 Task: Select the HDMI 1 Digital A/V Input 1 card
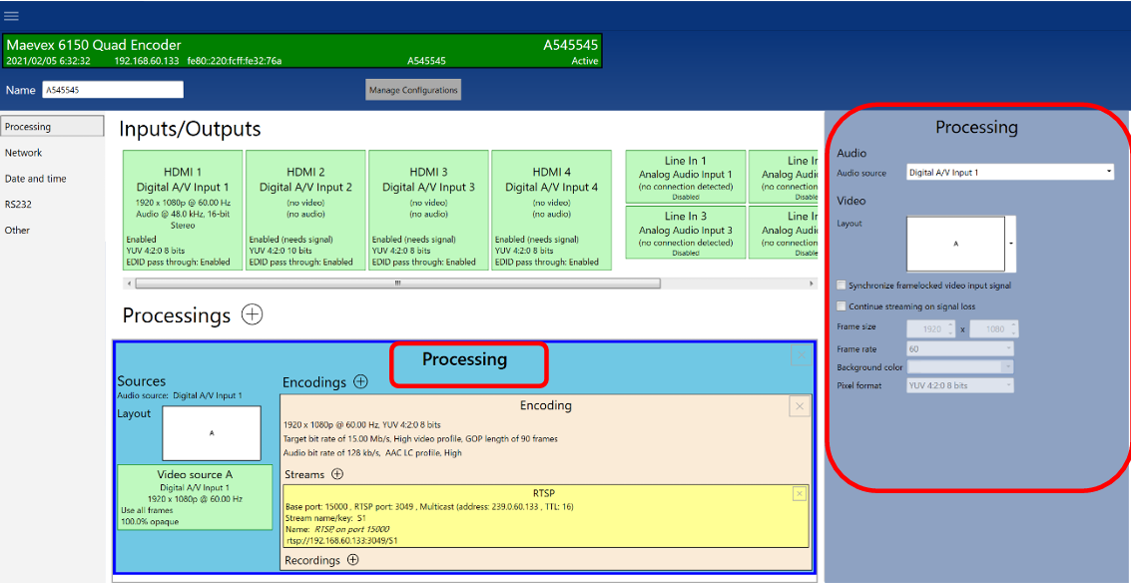184,210
